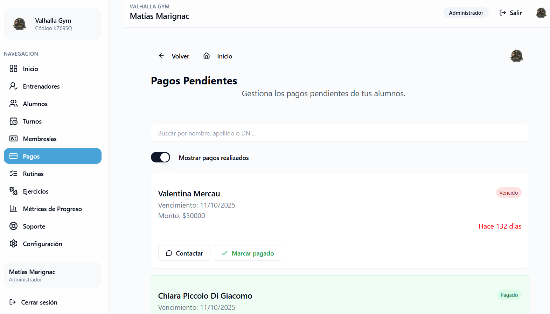The image size is (550, 314).
Task: Focus the search field for name or DNI
Action: tap(340, 133)
